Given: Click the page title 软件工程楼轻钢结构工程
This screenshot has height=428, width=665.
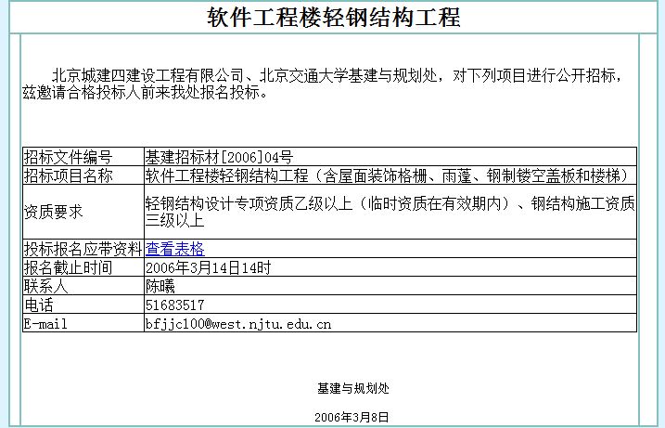Looking at the screenshot, I should pyautogui.click(x=333, y=18).
